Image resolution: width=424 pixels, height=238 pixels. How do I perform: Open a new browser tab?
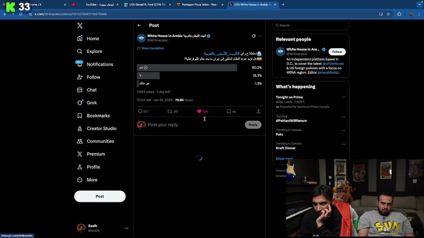(x=283, y=5)
